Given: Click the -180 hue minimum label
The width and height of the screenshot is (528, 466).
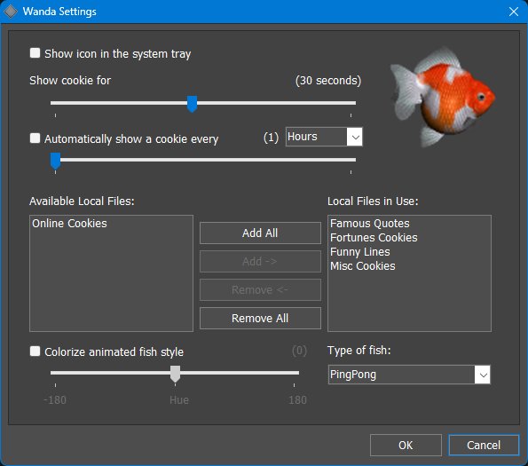Looking at the screenshot, I should (x=55, y=399).
